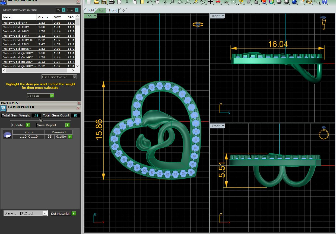Click the Paste clipboard icon
Viewport: 336px width, 234px height.
tap(142, 2)
